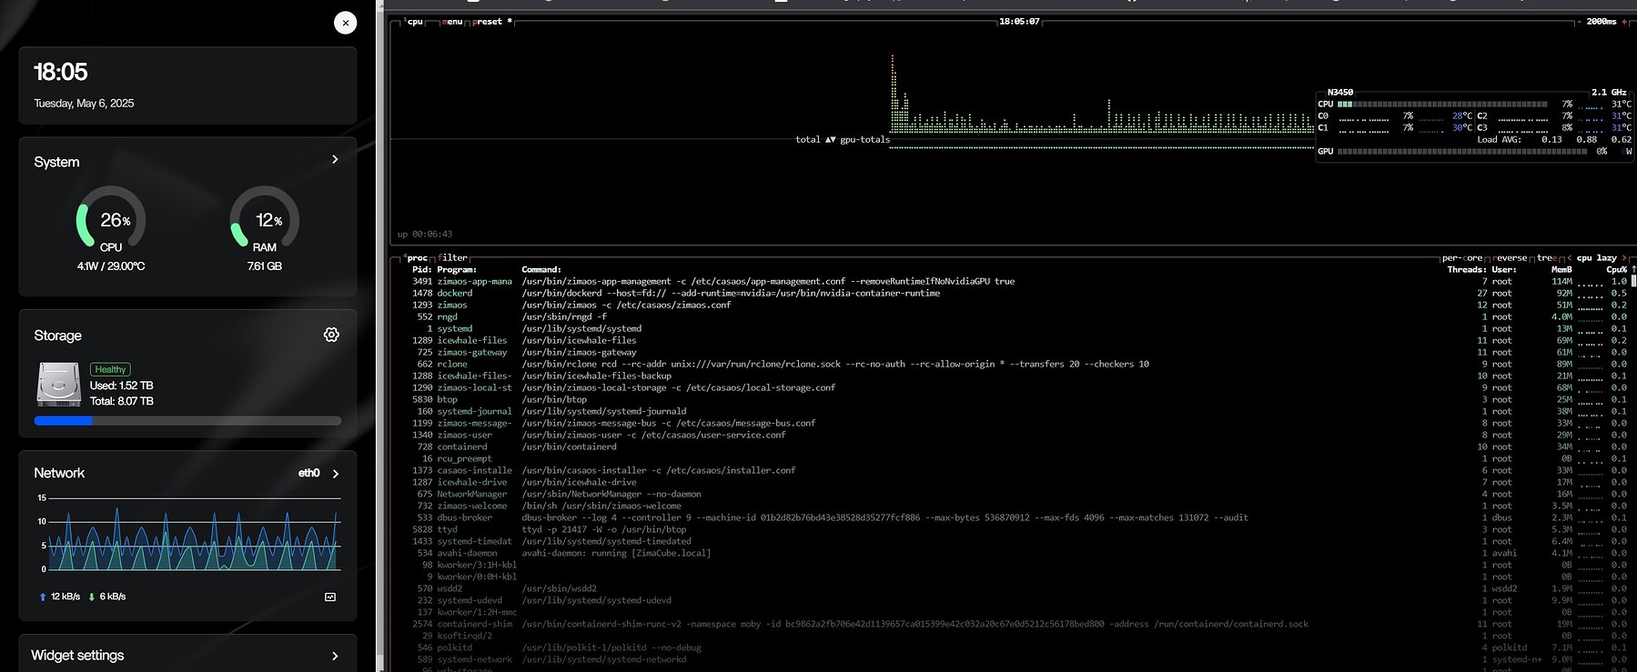Select the containerd process with Pid 728
1637x672 pixels.
click(x=1012, y=447)
